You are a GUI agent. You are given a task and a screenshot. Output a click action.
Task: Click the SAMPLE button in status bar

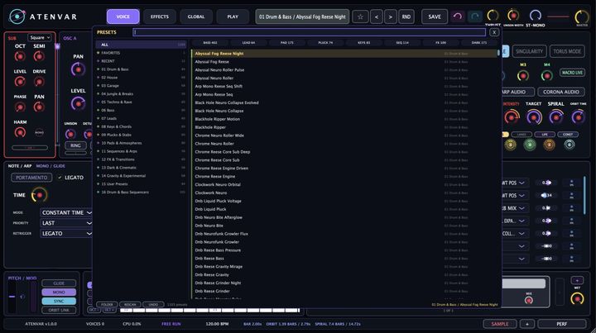click(x=500, y=324)
